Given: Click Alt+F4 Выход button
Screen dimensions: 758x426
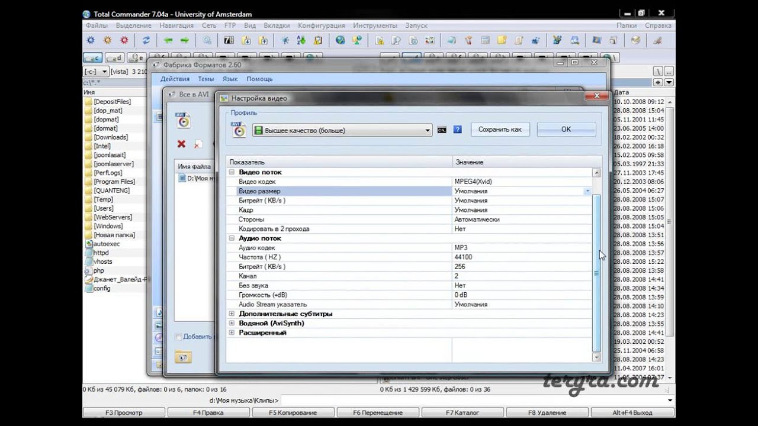Looking at the screenshot, I should click(x=632, y=412).
